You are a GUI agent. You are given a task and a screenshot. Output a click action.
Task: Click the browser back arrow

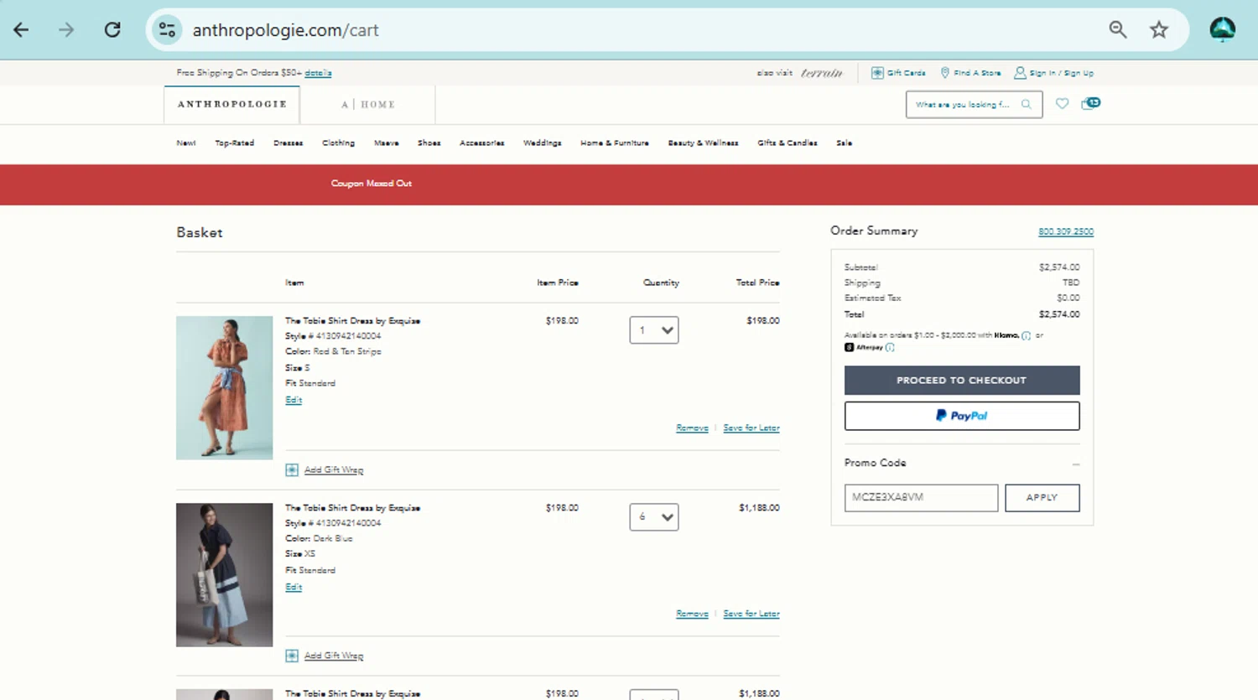(x=21, y=30)
